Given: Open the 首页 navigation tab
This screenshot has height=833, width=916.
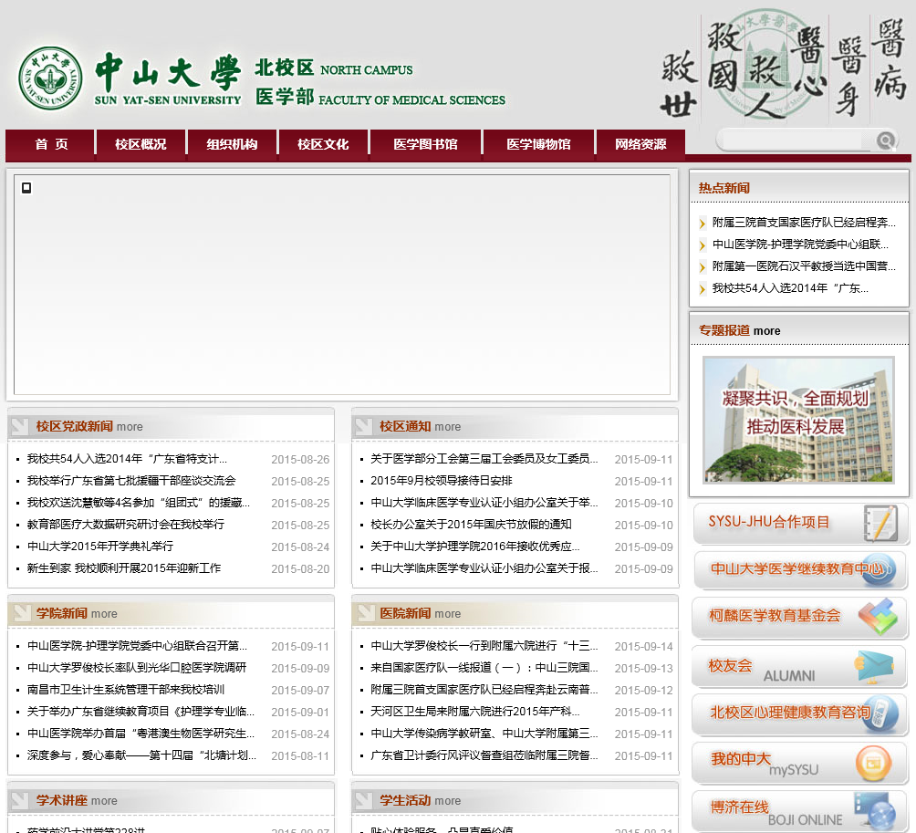Looking at the screenshot, I should coord(51,144).
